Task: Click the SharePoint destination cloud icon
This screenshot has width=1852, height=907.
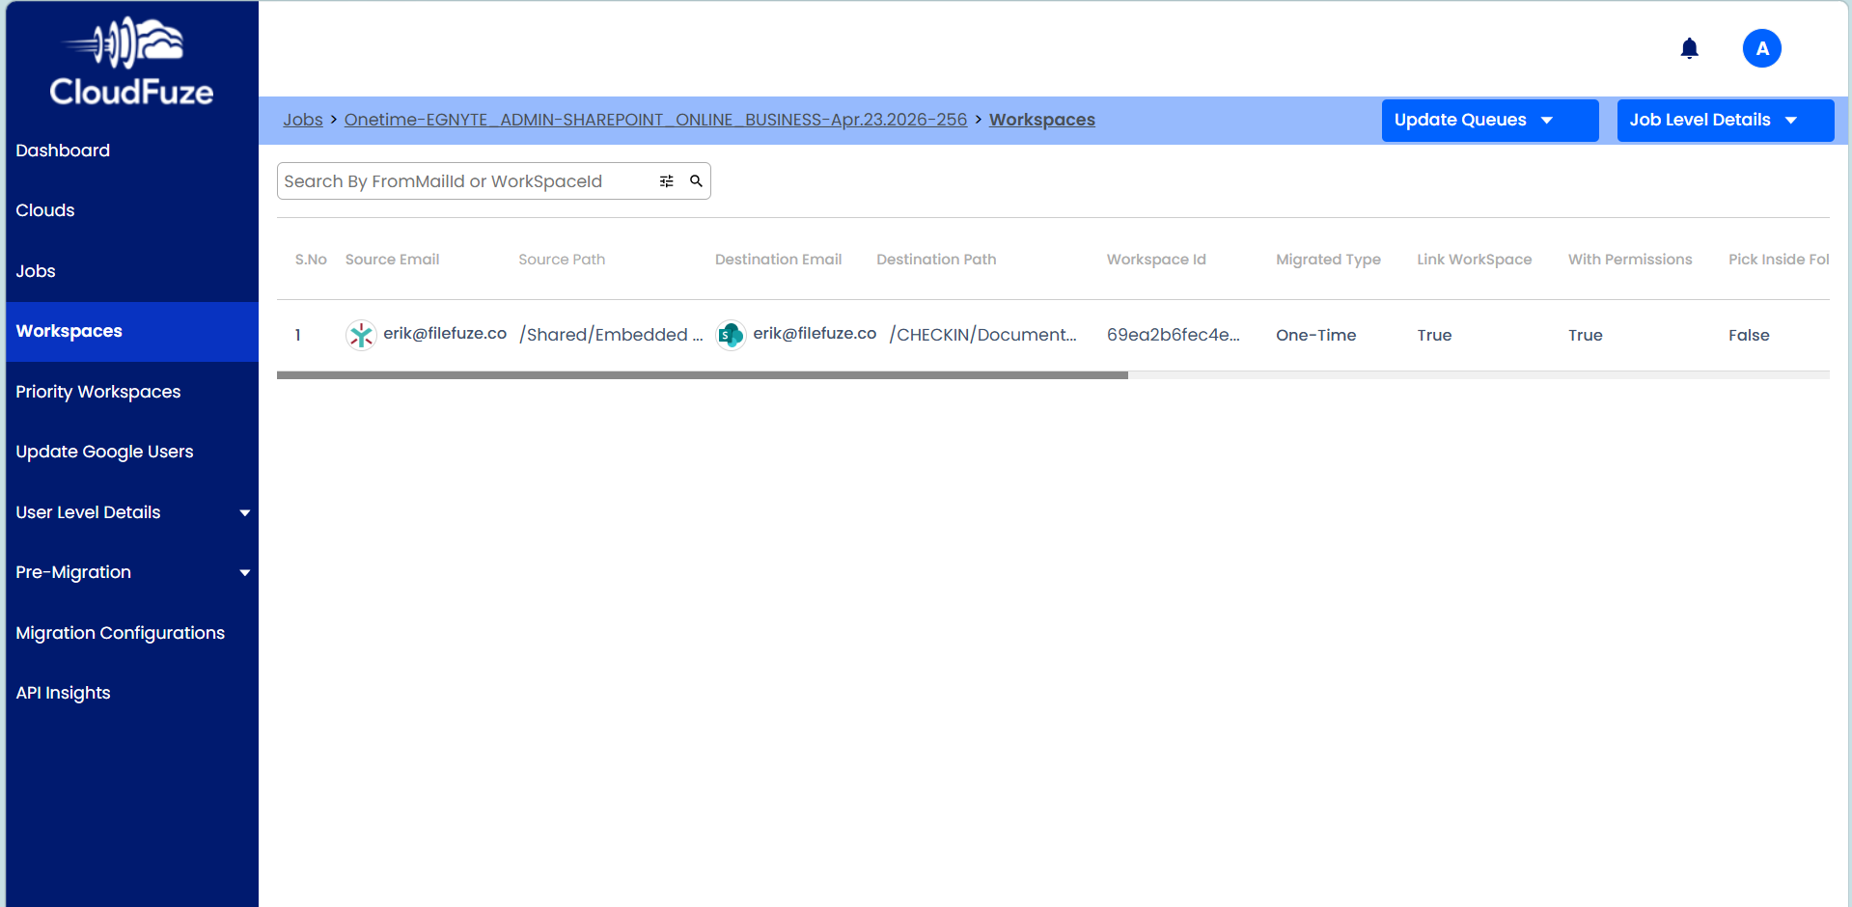Action: click(731, 335)
